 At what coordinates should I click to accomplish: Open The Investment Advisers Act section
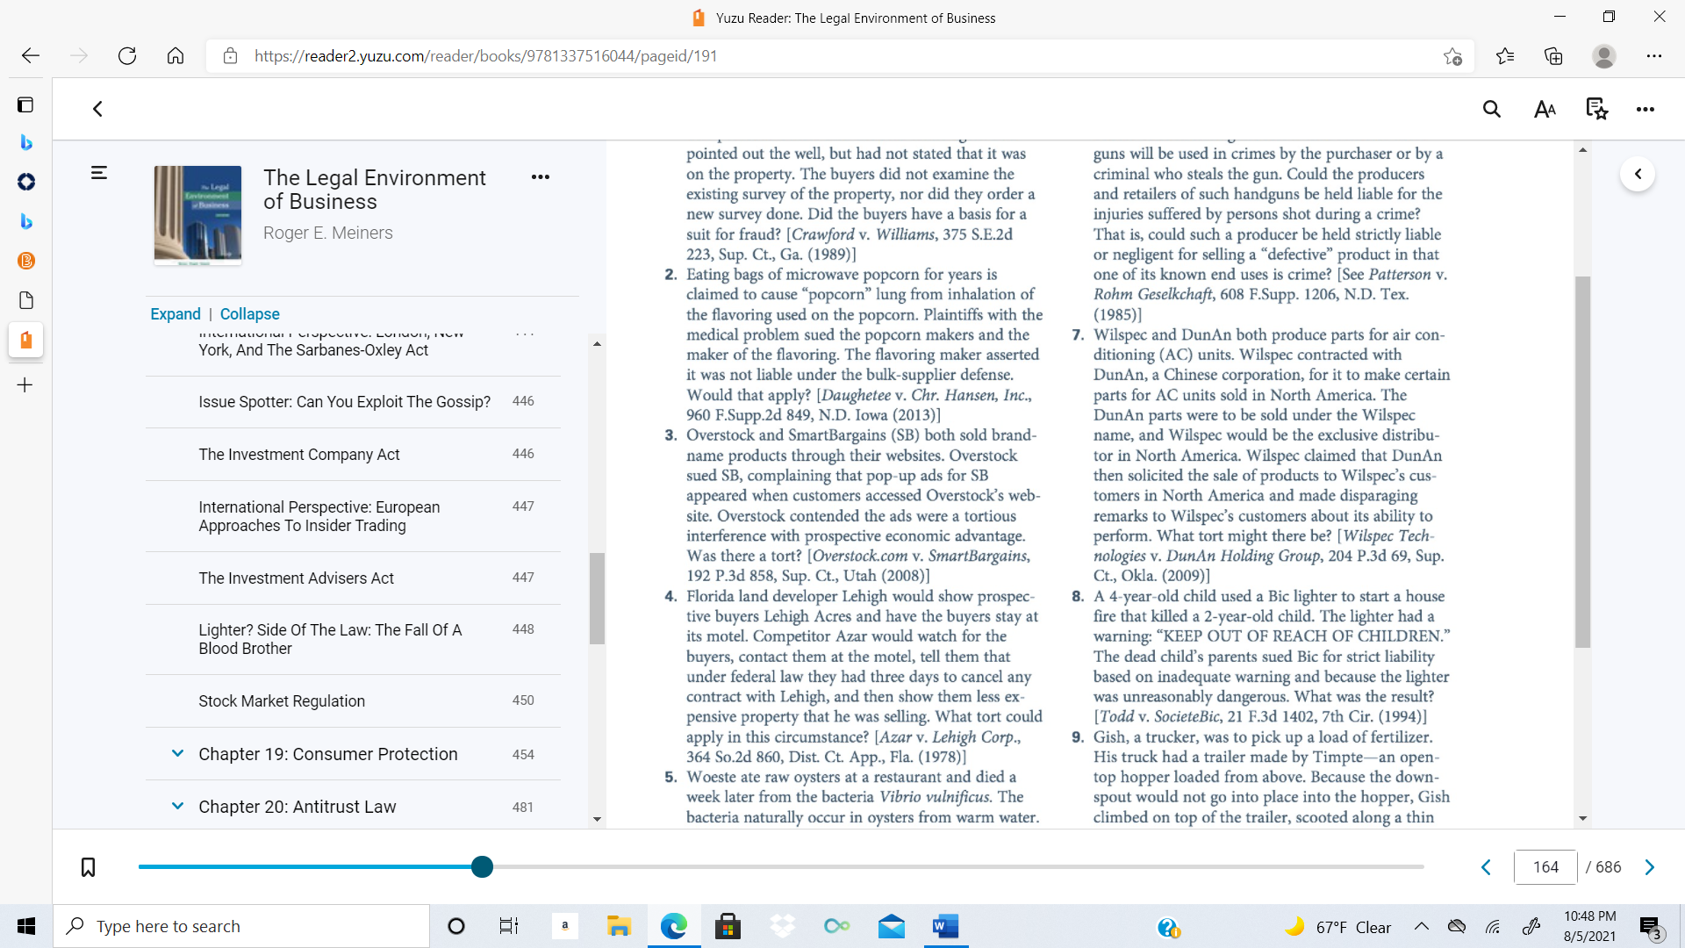[353, 578]
